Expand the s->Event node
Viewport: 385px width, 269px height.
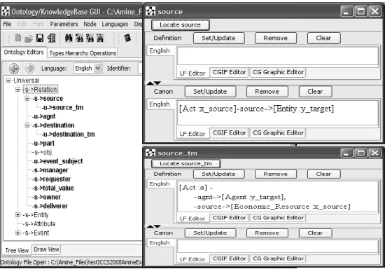click(17, 233)
